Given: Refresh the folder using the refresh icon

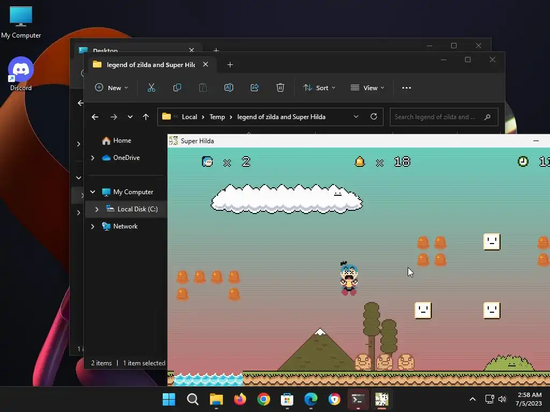Looking at the screenshot, I should pyautogui.click(x=374, y=116).
